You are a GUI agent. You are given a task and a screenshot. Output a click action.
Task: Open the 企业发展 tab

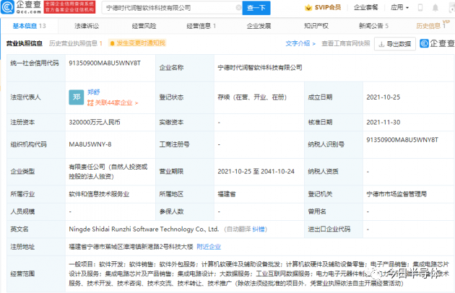[x=259, y=26]
